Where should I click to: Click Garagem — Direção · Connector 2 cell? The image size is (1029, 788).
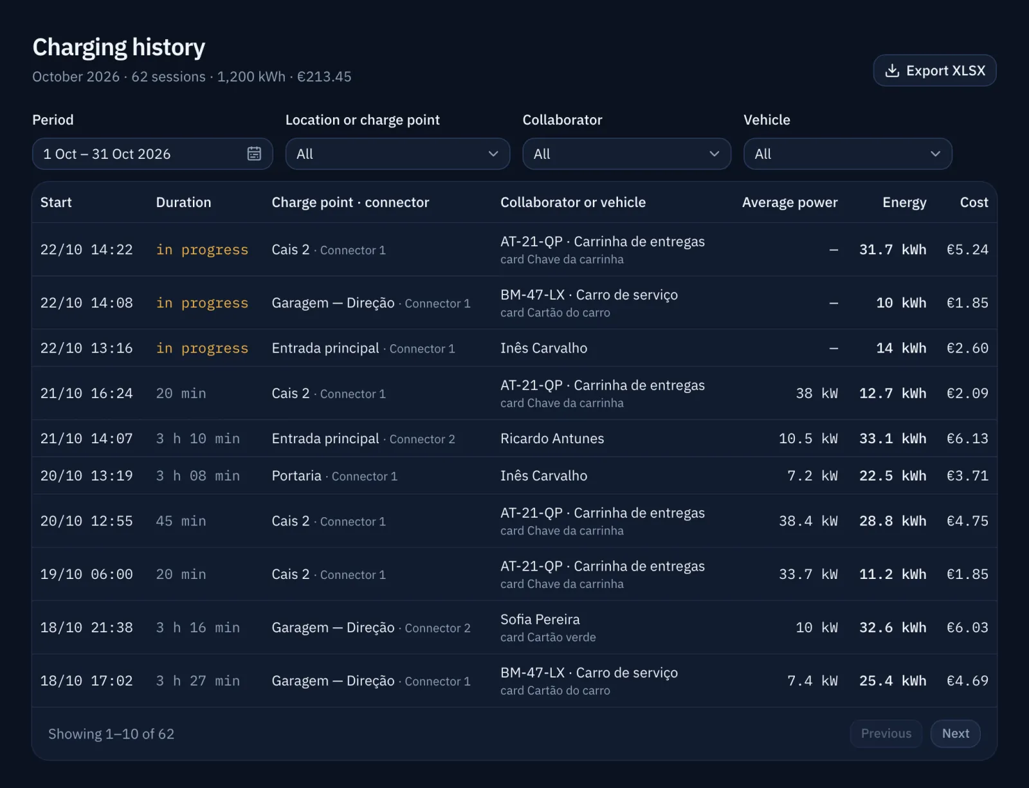tap(371, 628)
